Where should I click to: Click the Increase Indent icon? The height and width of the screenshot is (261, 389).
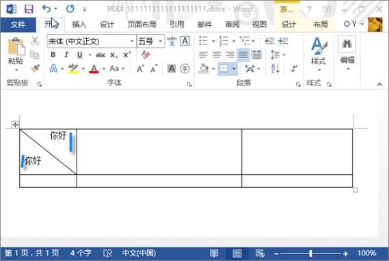pos(283,41)
